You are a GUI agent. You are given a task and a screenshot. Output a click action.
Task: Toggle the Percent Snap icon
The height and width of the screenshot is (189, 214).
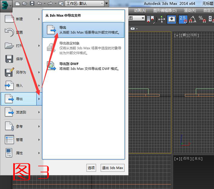pyautogui.click(x=202, y=19)
